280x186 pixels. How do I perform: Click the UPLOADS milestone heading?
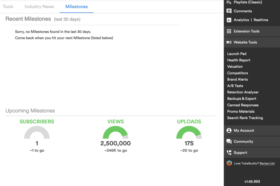189,121
